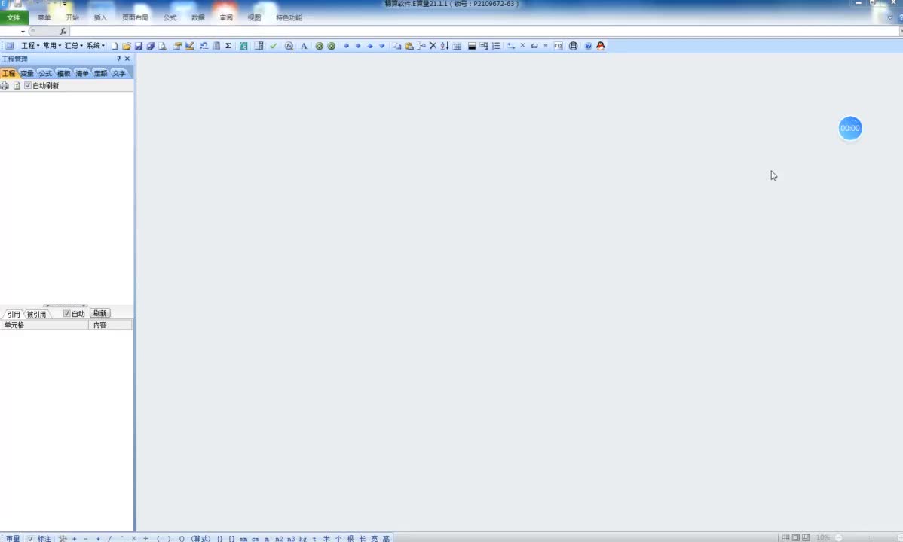
Task: Click the F12 toolbar icon
Action: coord(558,46)
